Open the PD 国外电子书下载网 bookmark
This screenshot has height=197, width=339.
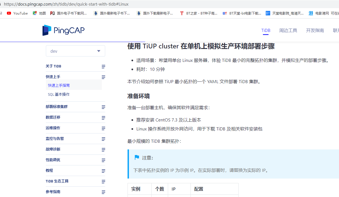pyautogui.click(x=69, y=13)
